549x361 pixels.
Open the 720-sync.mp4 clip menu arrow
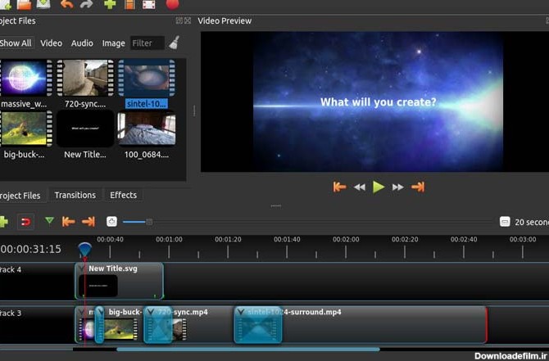pos(151,312)
